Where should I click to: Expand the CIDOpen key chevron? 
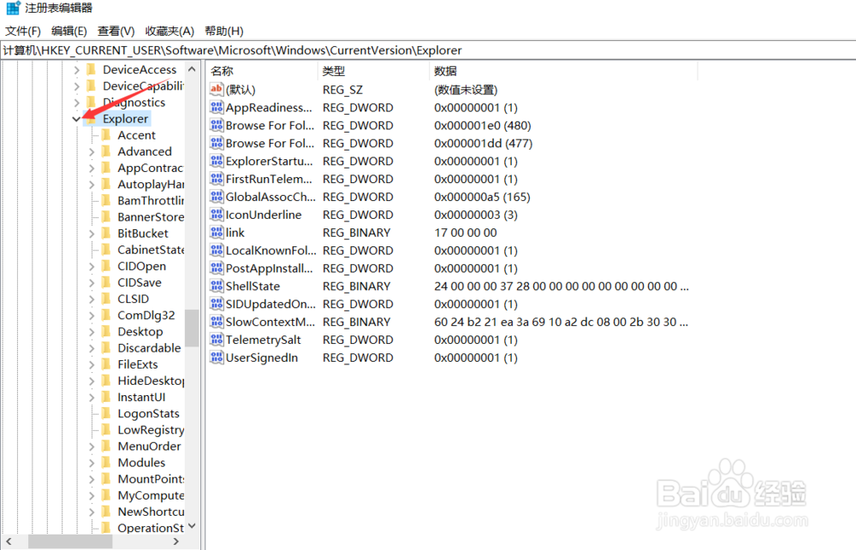92,266
